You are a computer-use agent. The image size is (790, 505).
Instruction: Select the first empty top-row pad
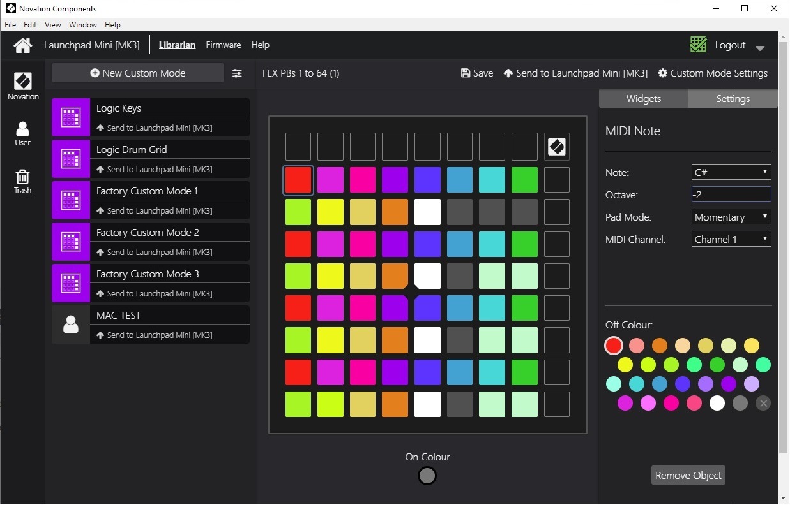pyautogui.click(x=298, y=147)
